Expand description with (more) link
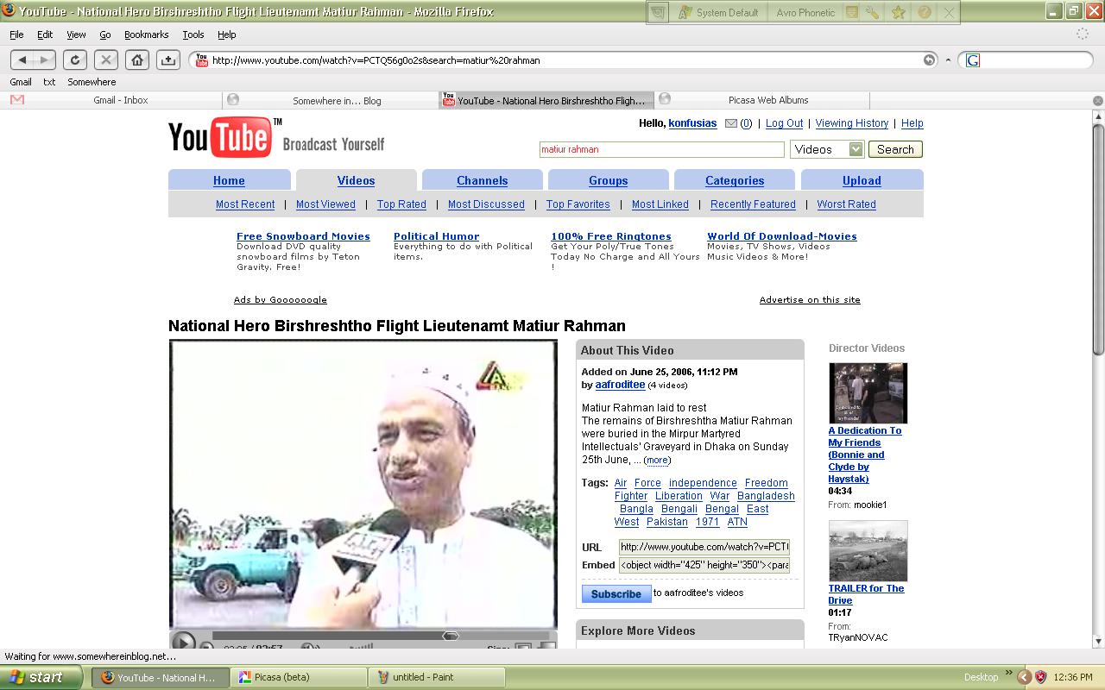Viewport: 1105px width, 690px height. 657,460
